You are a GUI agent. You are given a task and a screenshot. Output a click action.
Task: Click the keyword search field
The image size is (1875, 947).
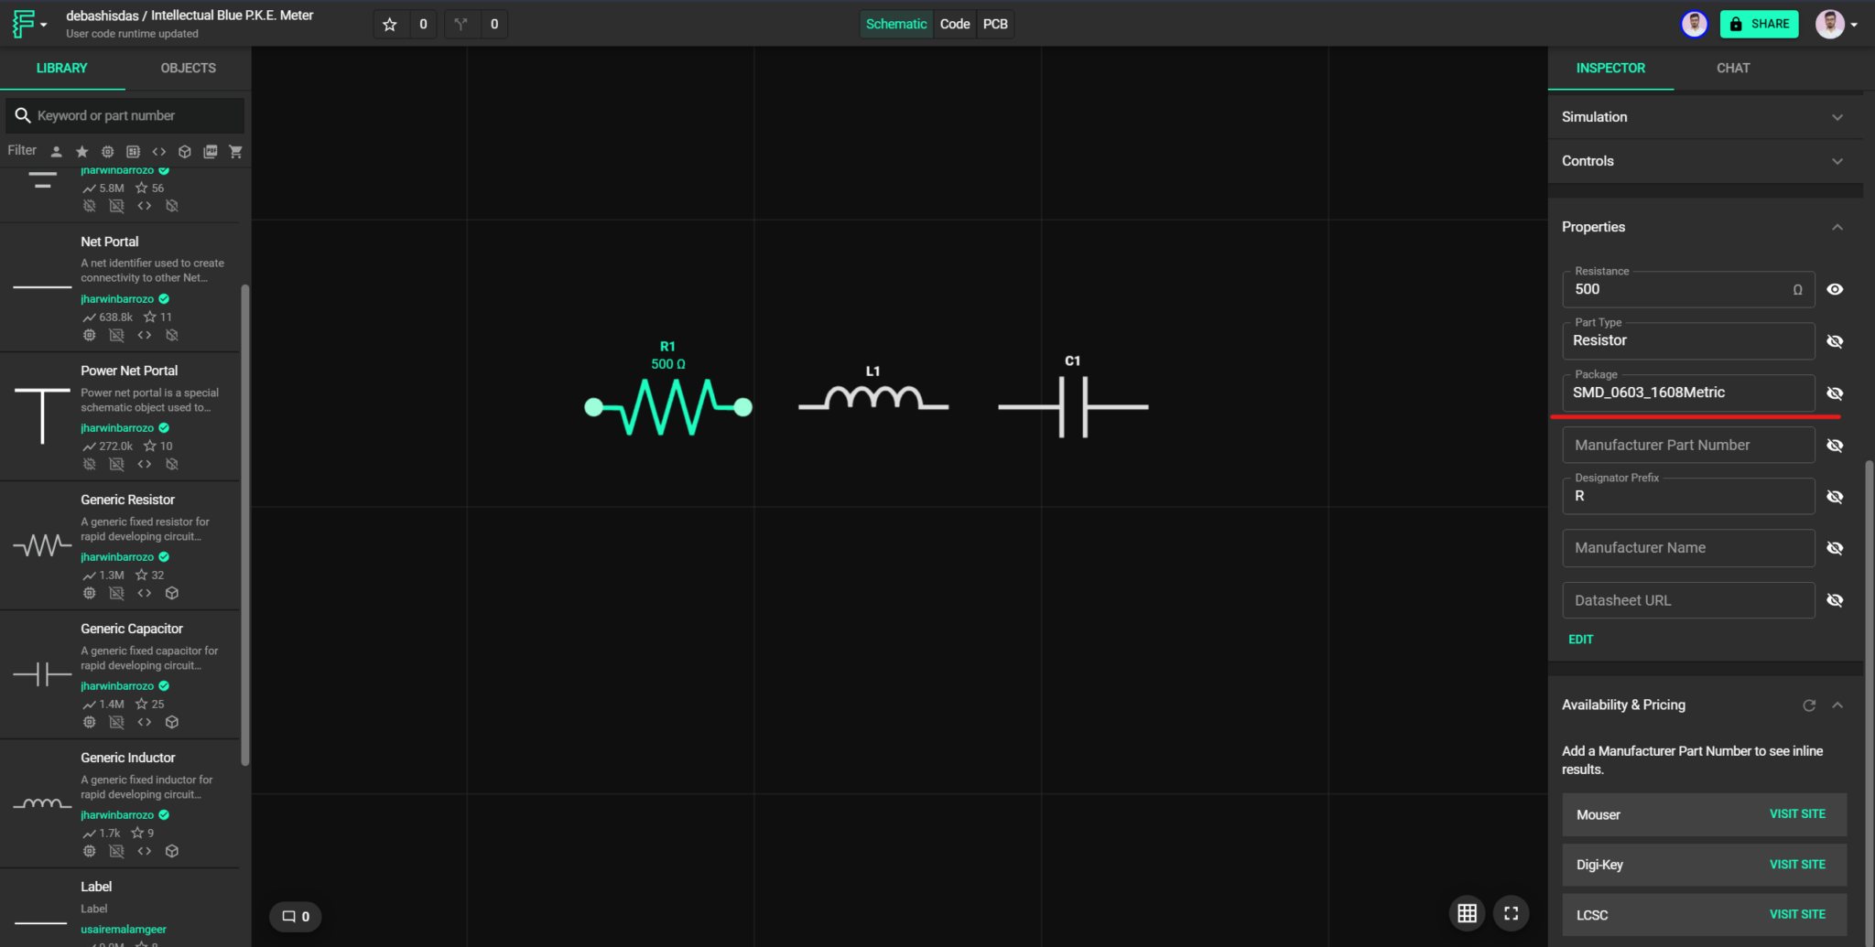coord(124,115)
